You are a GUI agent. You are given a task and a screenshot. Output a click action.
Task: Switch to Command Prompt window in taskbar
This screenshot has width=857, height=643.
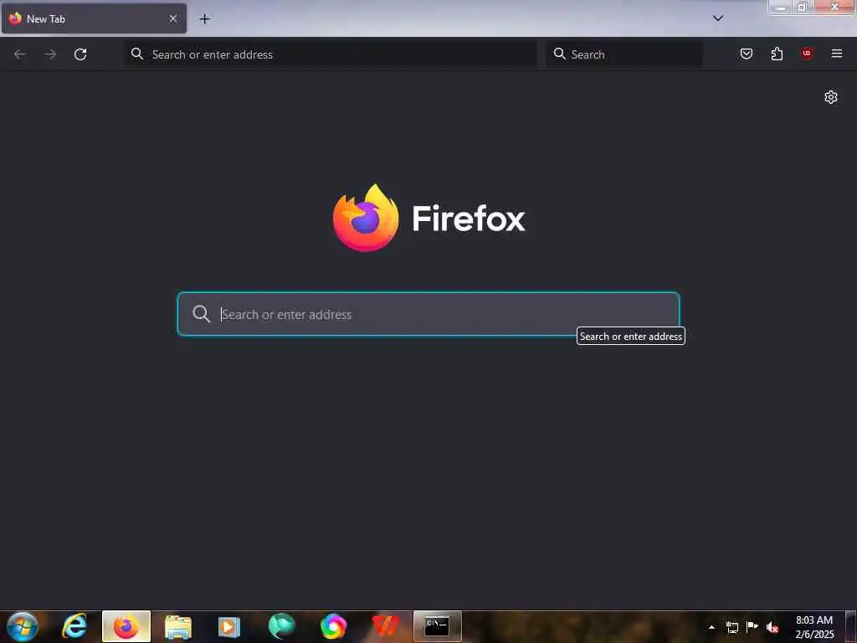pyautogui.click(x=437, y=626)
